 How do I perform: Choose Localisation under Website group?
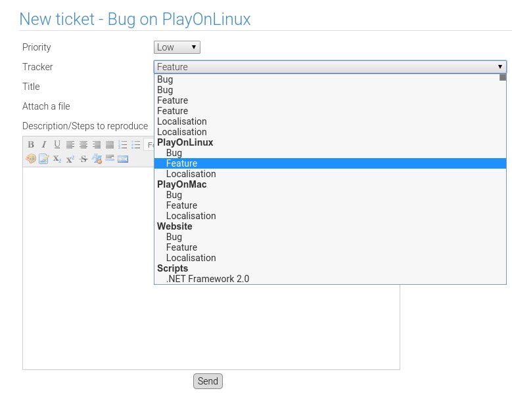tap(330, 258)
